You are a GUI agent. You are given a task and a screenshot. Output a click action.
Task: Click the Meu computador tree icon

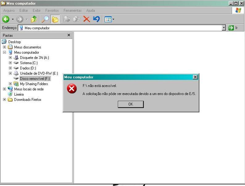pos(10,52)
